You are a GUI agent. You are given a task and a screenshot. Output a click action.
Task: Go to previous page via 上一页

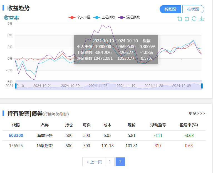pos(94,162)
